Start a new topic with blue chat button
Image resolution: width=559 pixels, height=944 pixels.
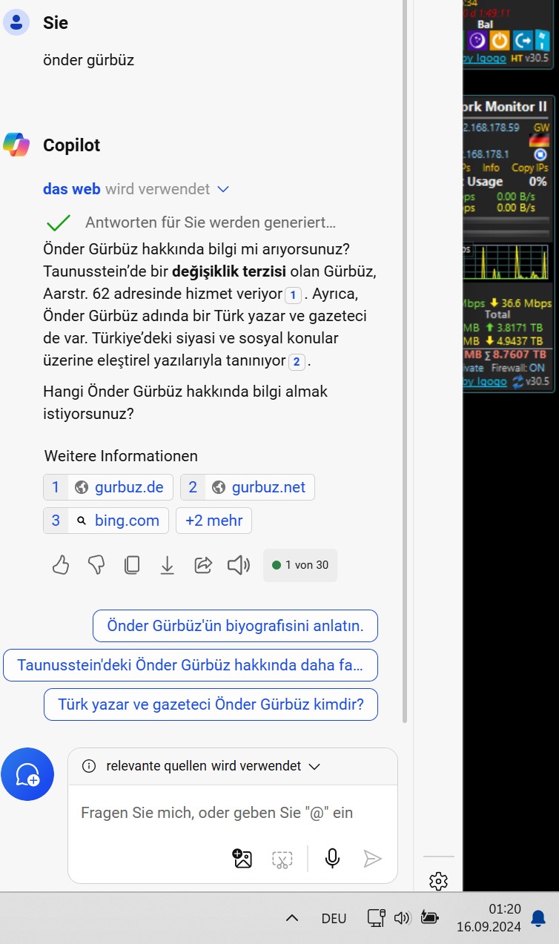(27, 774)
